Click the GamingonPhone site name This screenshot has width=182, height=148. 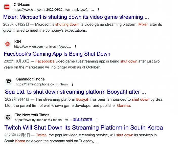coord(30,79)
